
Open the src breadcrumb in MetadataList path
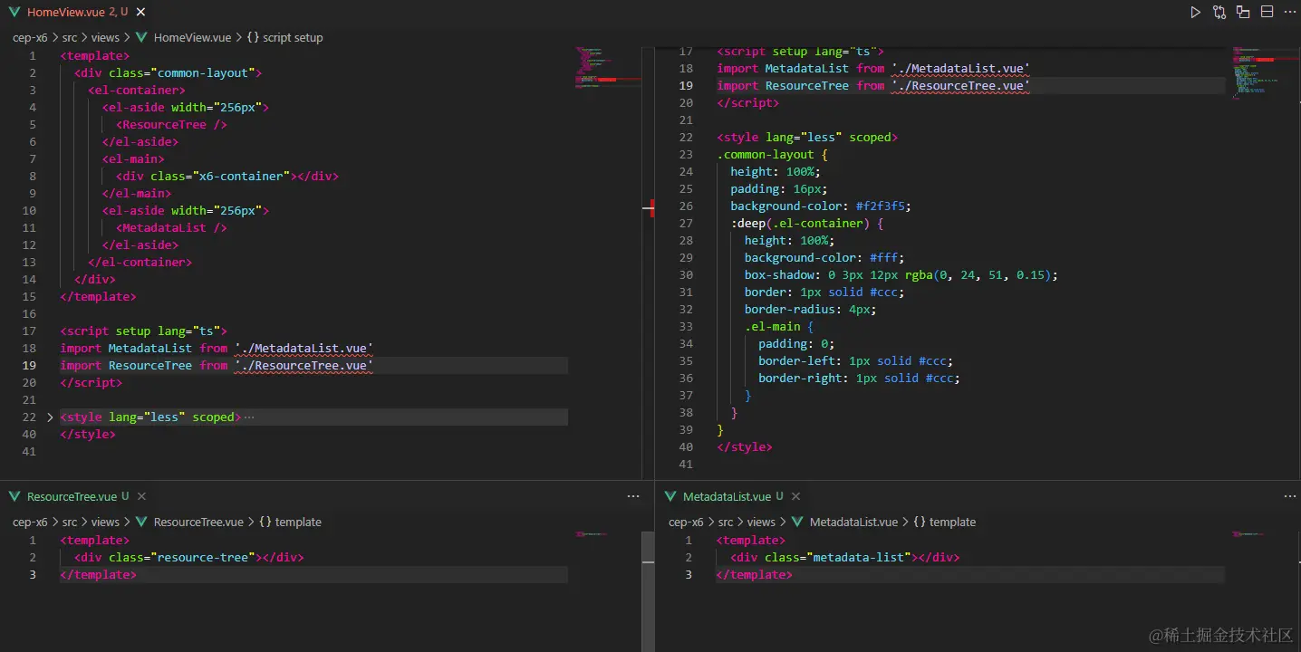coord(726,522)
